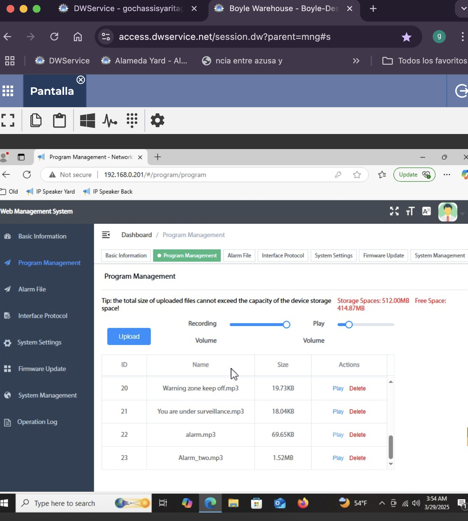This screenshot has height=521, width=468.
Task: Add page to Edge favorites star
Action: click(357, 175)
